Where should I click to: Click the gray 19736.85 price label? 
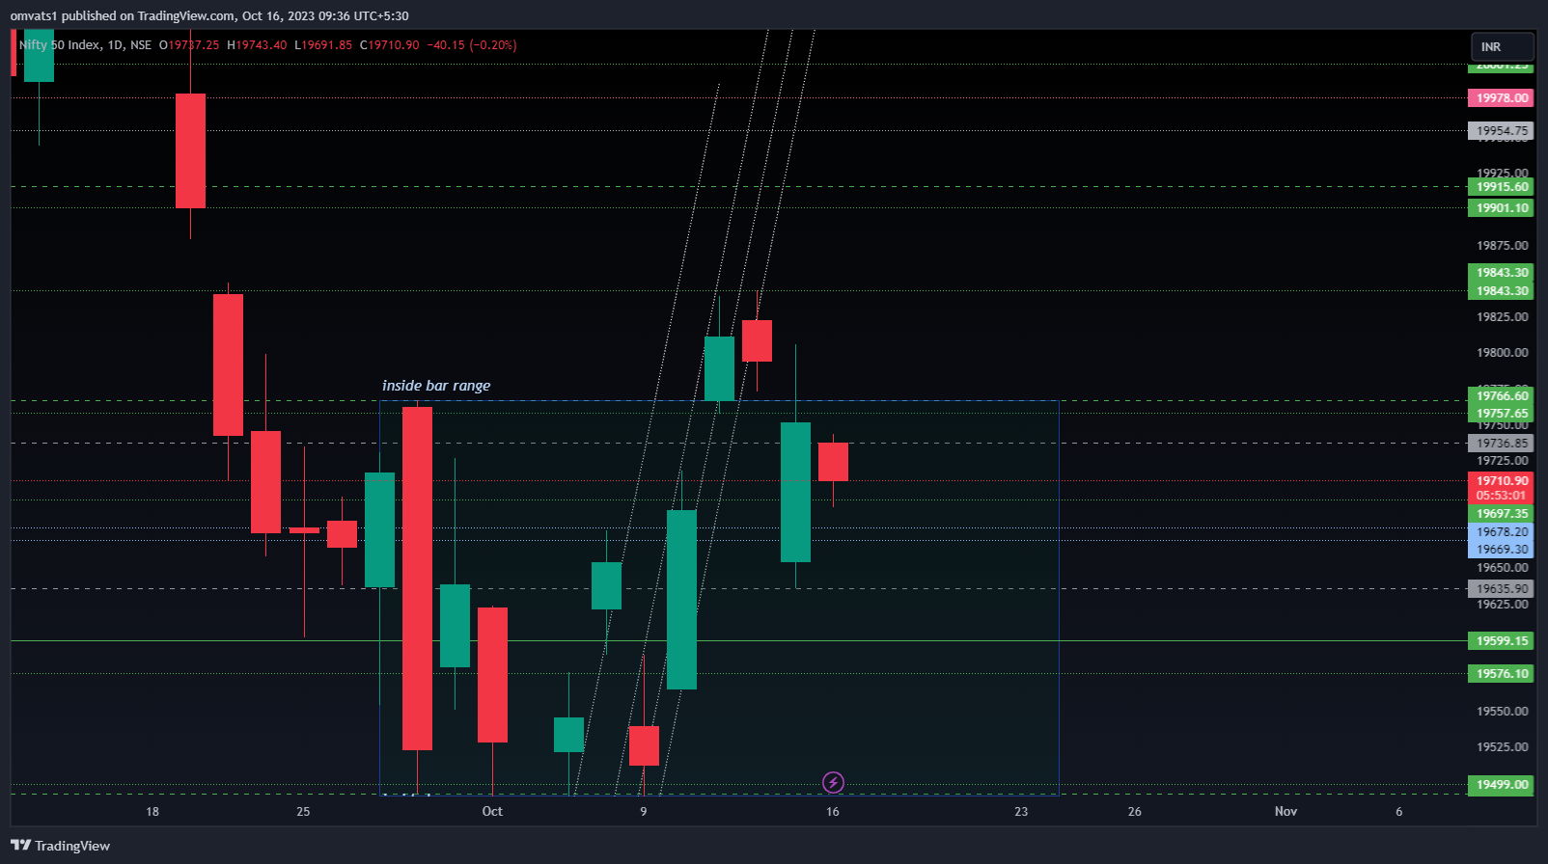coord(1501,444)
